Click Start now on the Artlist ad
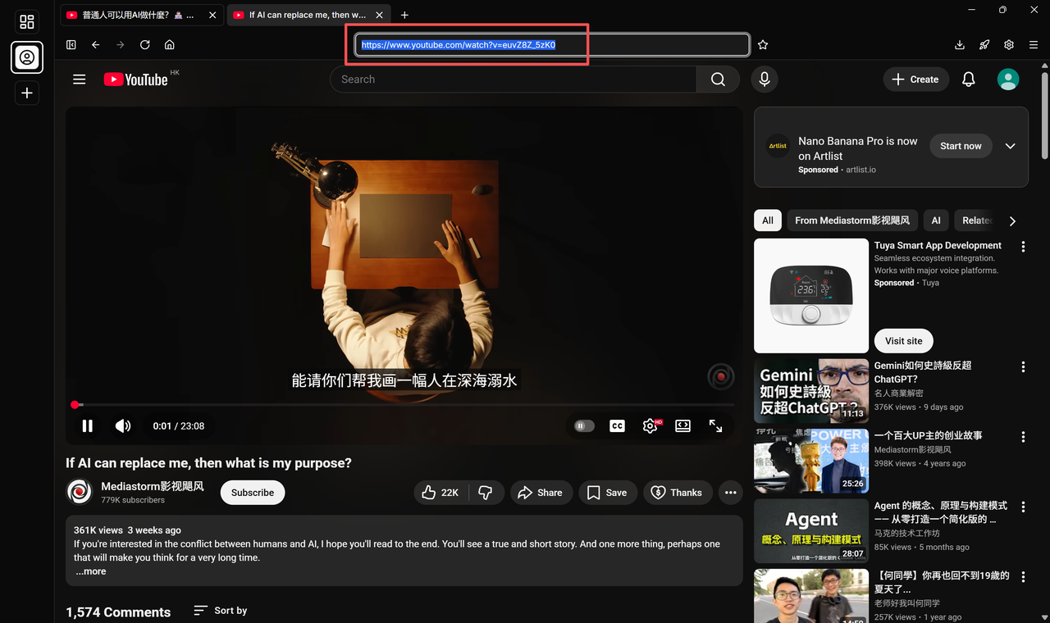The height and width of the screenshot is (623, 1050). click(x=961, y=146)
